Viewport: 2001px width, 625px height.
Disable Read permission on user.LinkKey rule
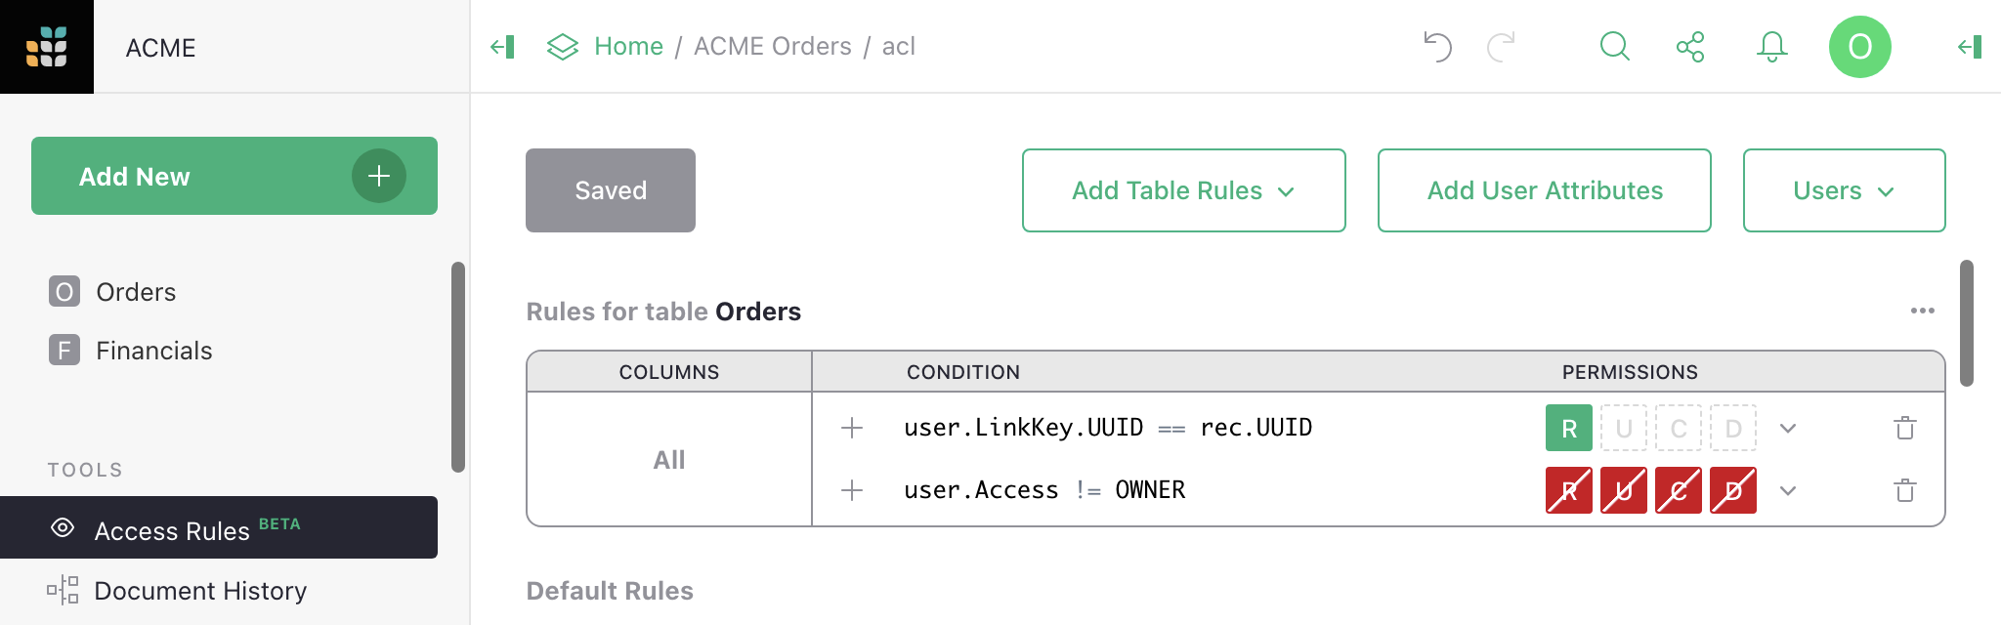point(1568,428)
